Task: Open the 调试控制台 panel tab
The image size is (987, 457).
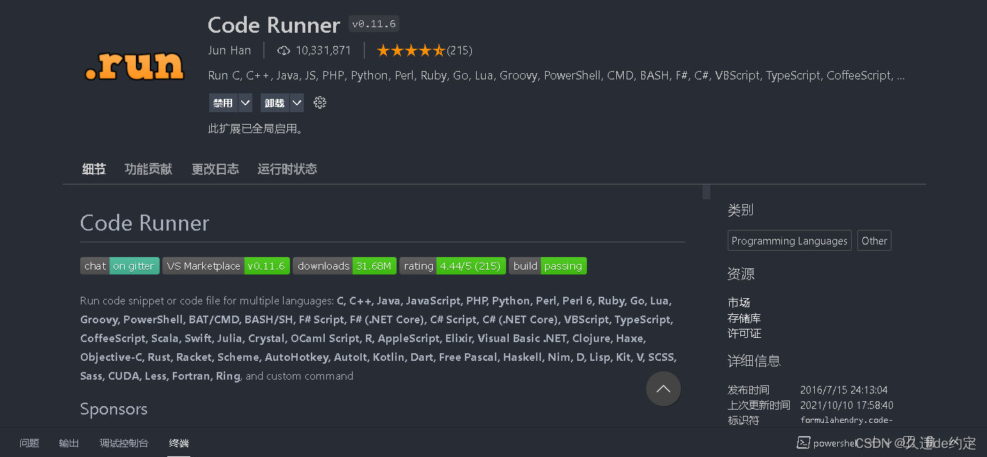Action: 124,443
